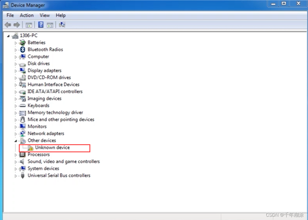Minimize the Device Manager window

273,4
